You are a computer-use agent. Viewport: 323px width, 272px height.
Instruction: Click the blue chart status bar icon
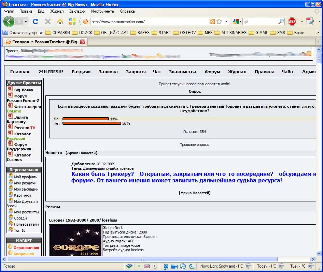pos(192,266)
